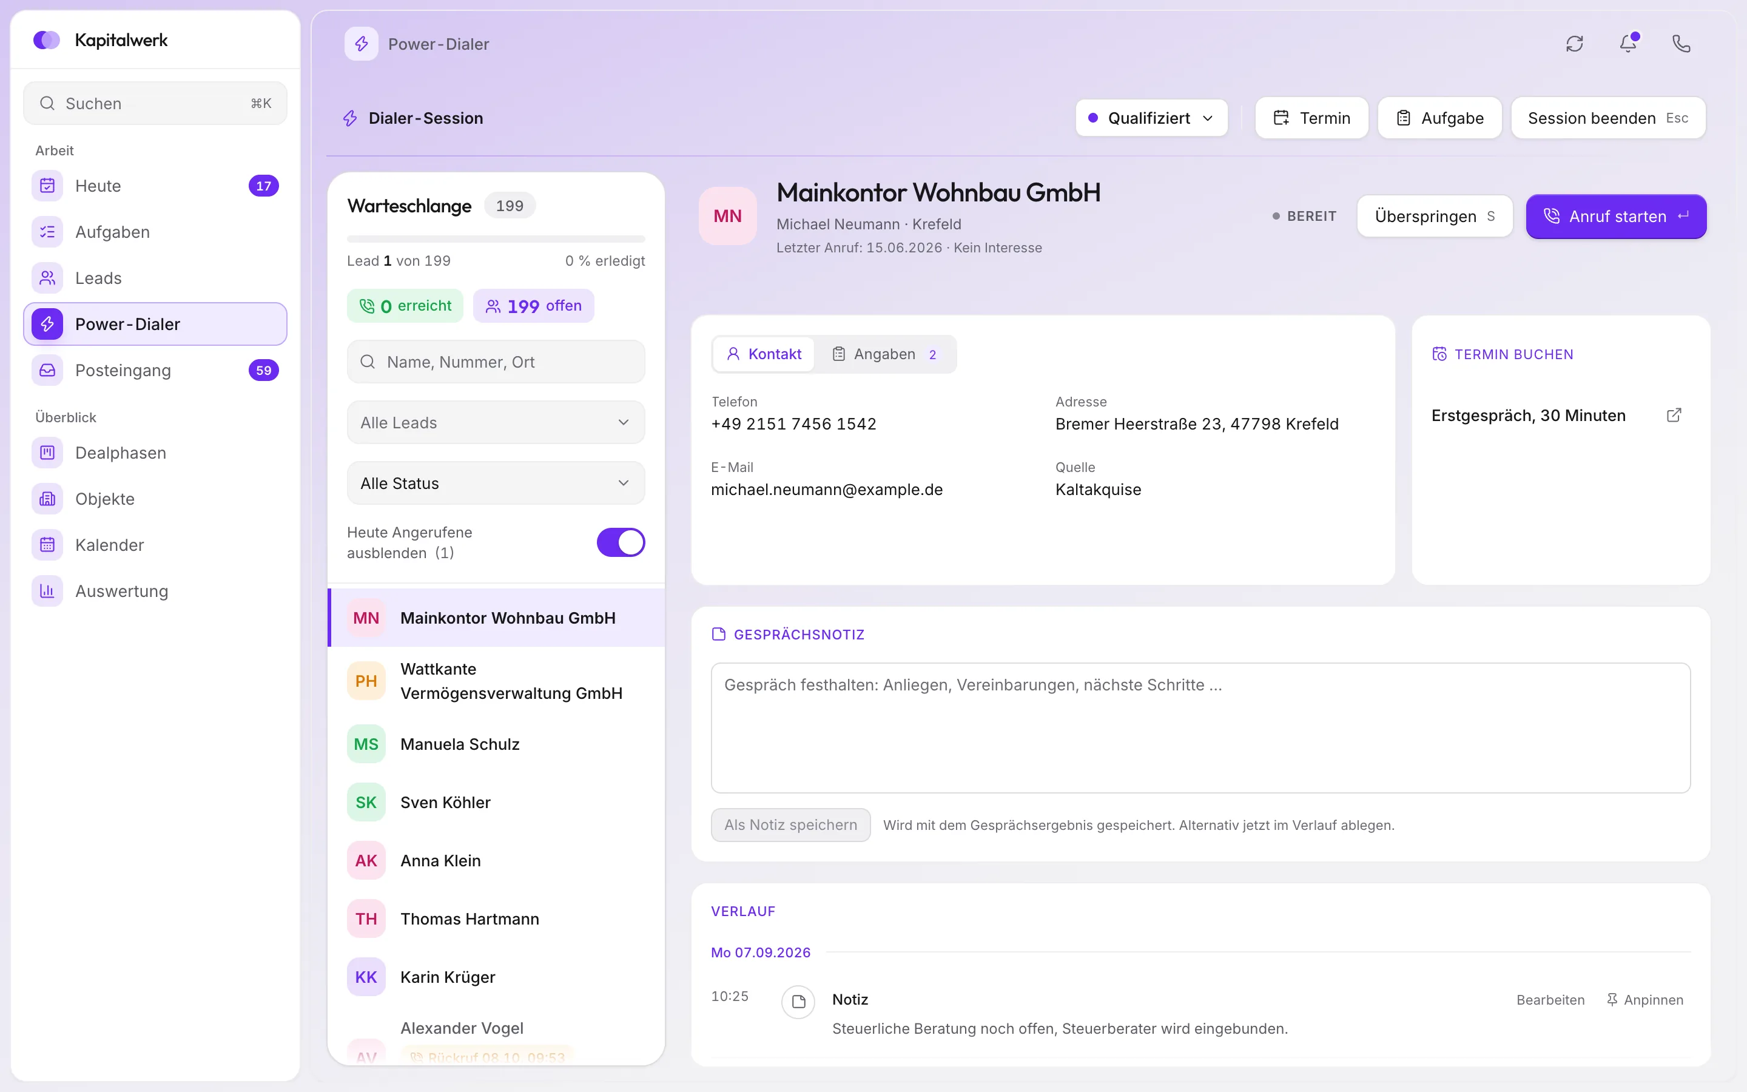Select Power-Dialer in the sidebar menu
This screenshot has width=1747, height=1092.
(x=155, y=325)
